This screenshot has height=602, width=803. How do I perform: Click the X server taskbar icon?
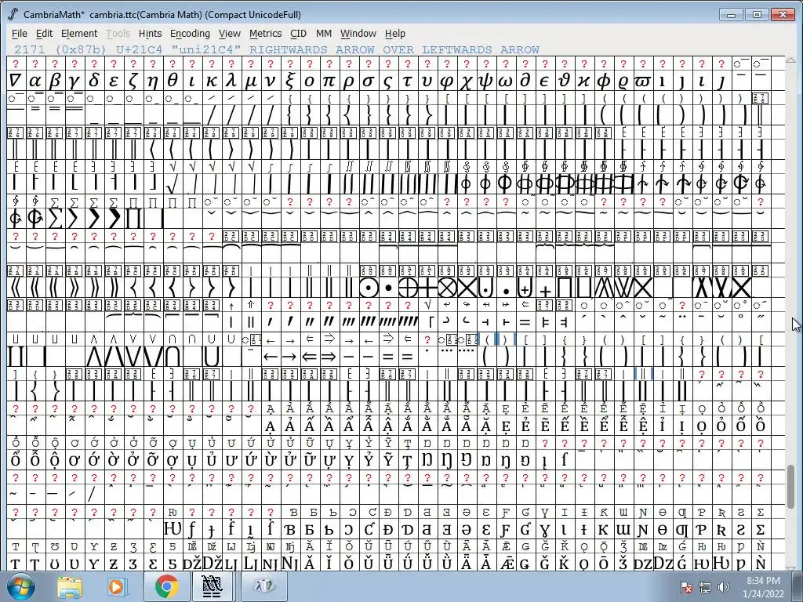(x=264, y=586)
